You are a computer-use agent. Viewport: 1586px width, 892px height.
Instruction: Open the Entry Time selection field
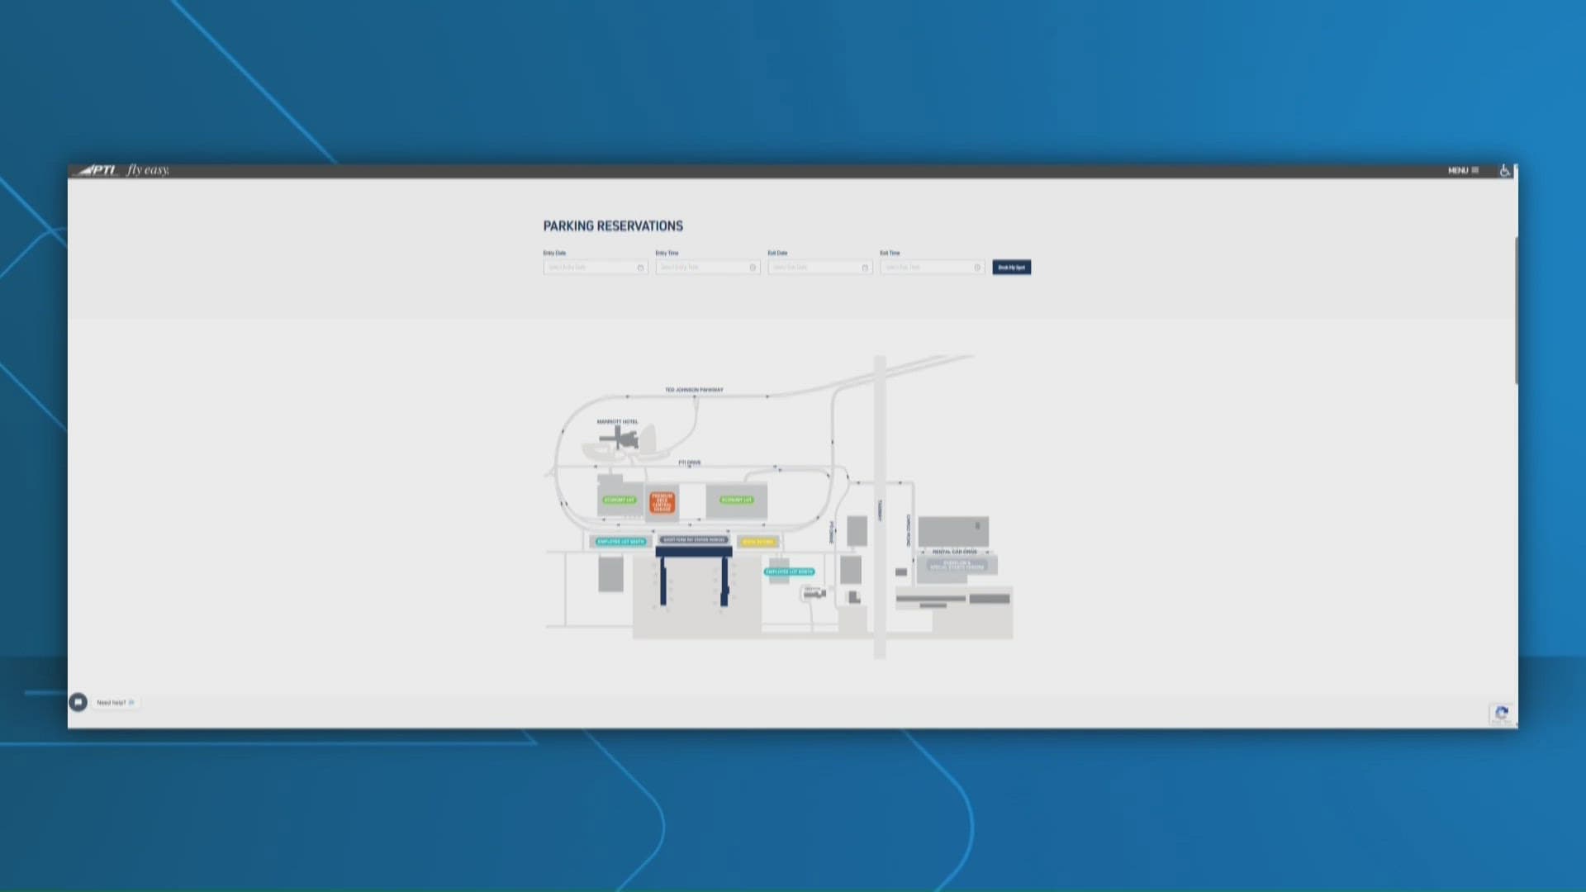coord(700,268)
